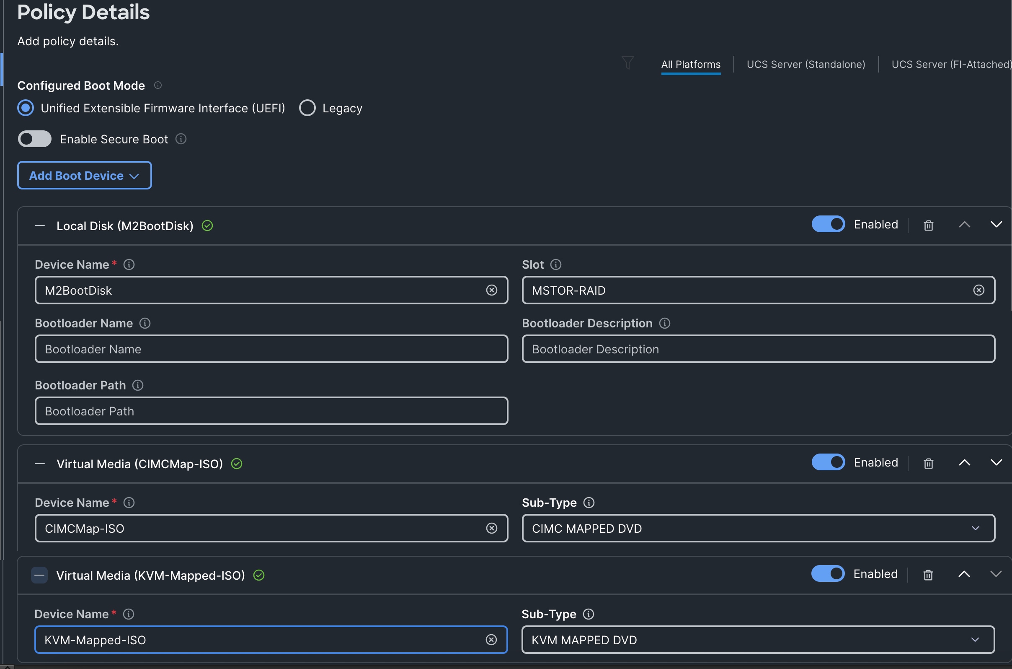Clear the M2BootDisk device name field
The width and height of the screenshot is (1012, 669).
[x=491, y=290]
